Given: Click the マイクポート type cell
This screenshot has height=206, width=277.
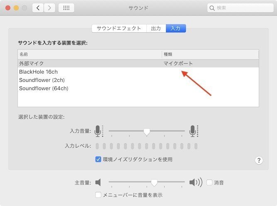Looking at the screenshot, I should [x=178, y=63].
